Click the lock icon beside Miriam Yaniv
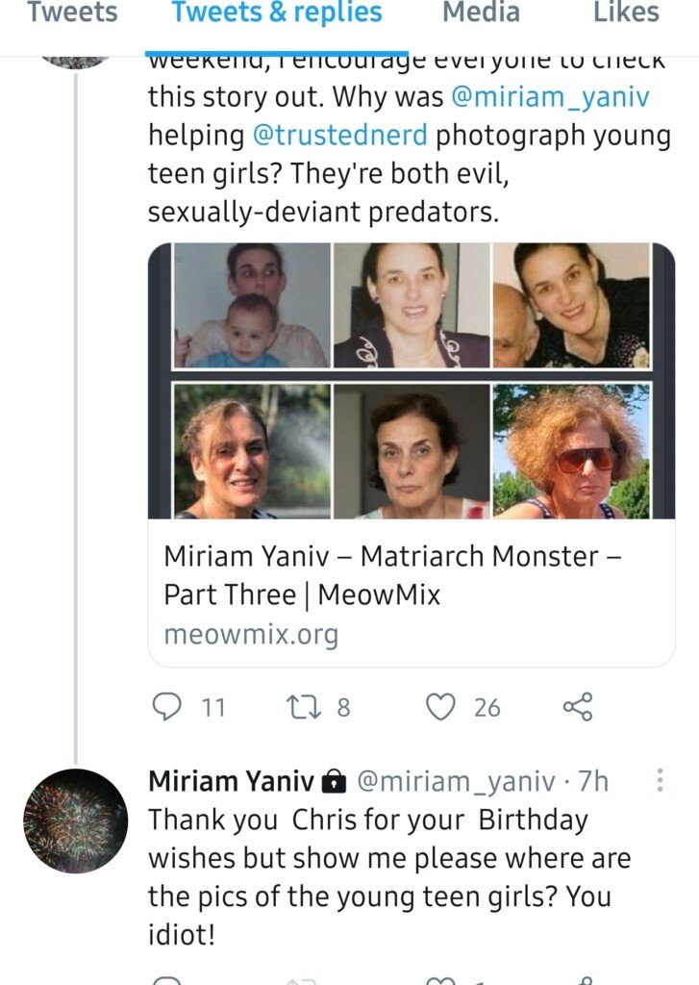This screenshot has width=699, height=985. (x=334, y=781)
